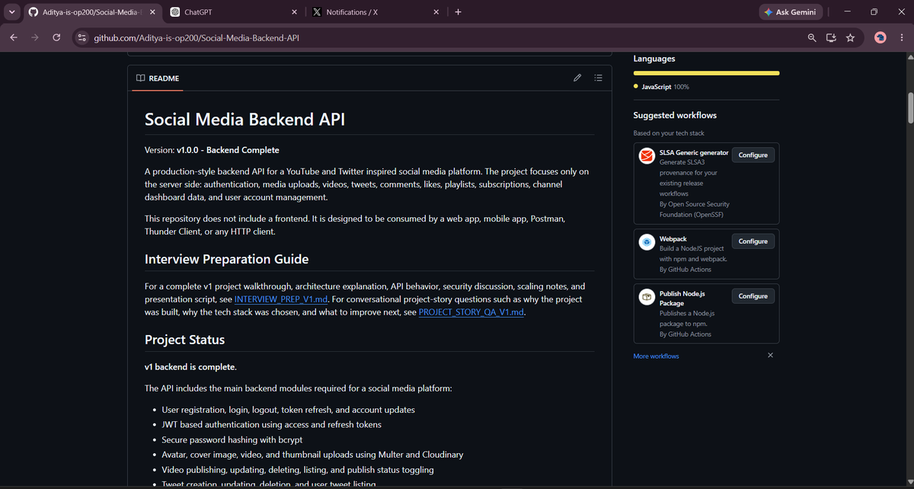The height and width of the screenshot is (489, 914).
Task: Close the GitHub Social-Media tab
Action: point(152,12)
